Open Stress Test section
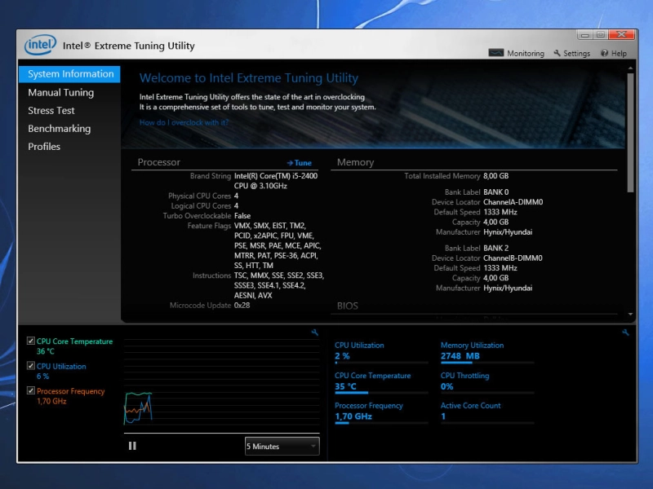This screenshot has height=489, width=653. click(x=51, y=111)
